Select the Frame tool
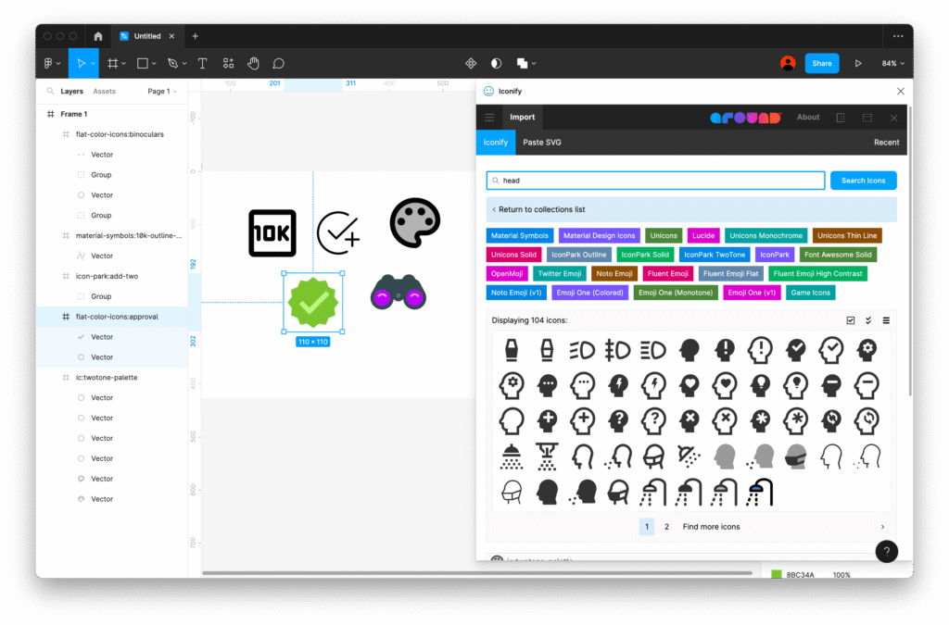949x625 pixels. pyautogui.click(x=113, y=63)
